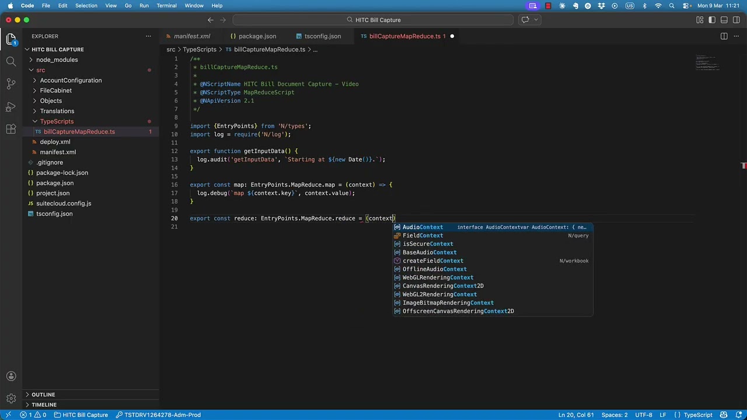This screenshot has width=747, height=420.
Task: Select isSecureContext autocomplete suggestion
Action: tap(493, 244)
